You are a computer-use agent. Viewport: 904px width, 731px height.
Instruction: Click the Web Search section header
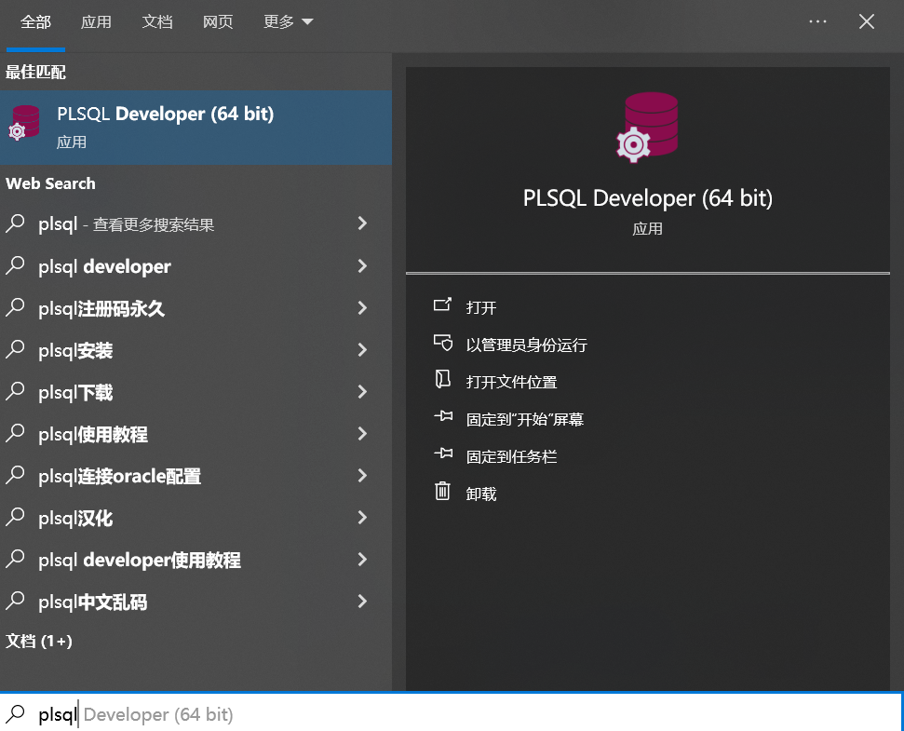[x=50, y=183]
